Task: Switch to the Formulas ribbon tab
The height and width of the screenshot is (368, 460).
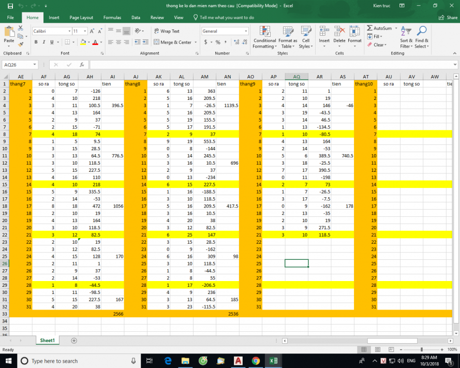Action: [x=112, y=17]
